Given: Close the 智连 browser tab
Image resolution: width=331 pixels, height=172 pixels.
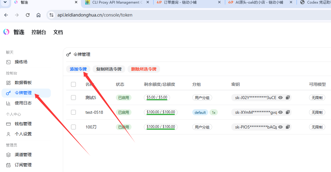Looking at the screenshot, I should pyautogui.click(x=76, y=2).
